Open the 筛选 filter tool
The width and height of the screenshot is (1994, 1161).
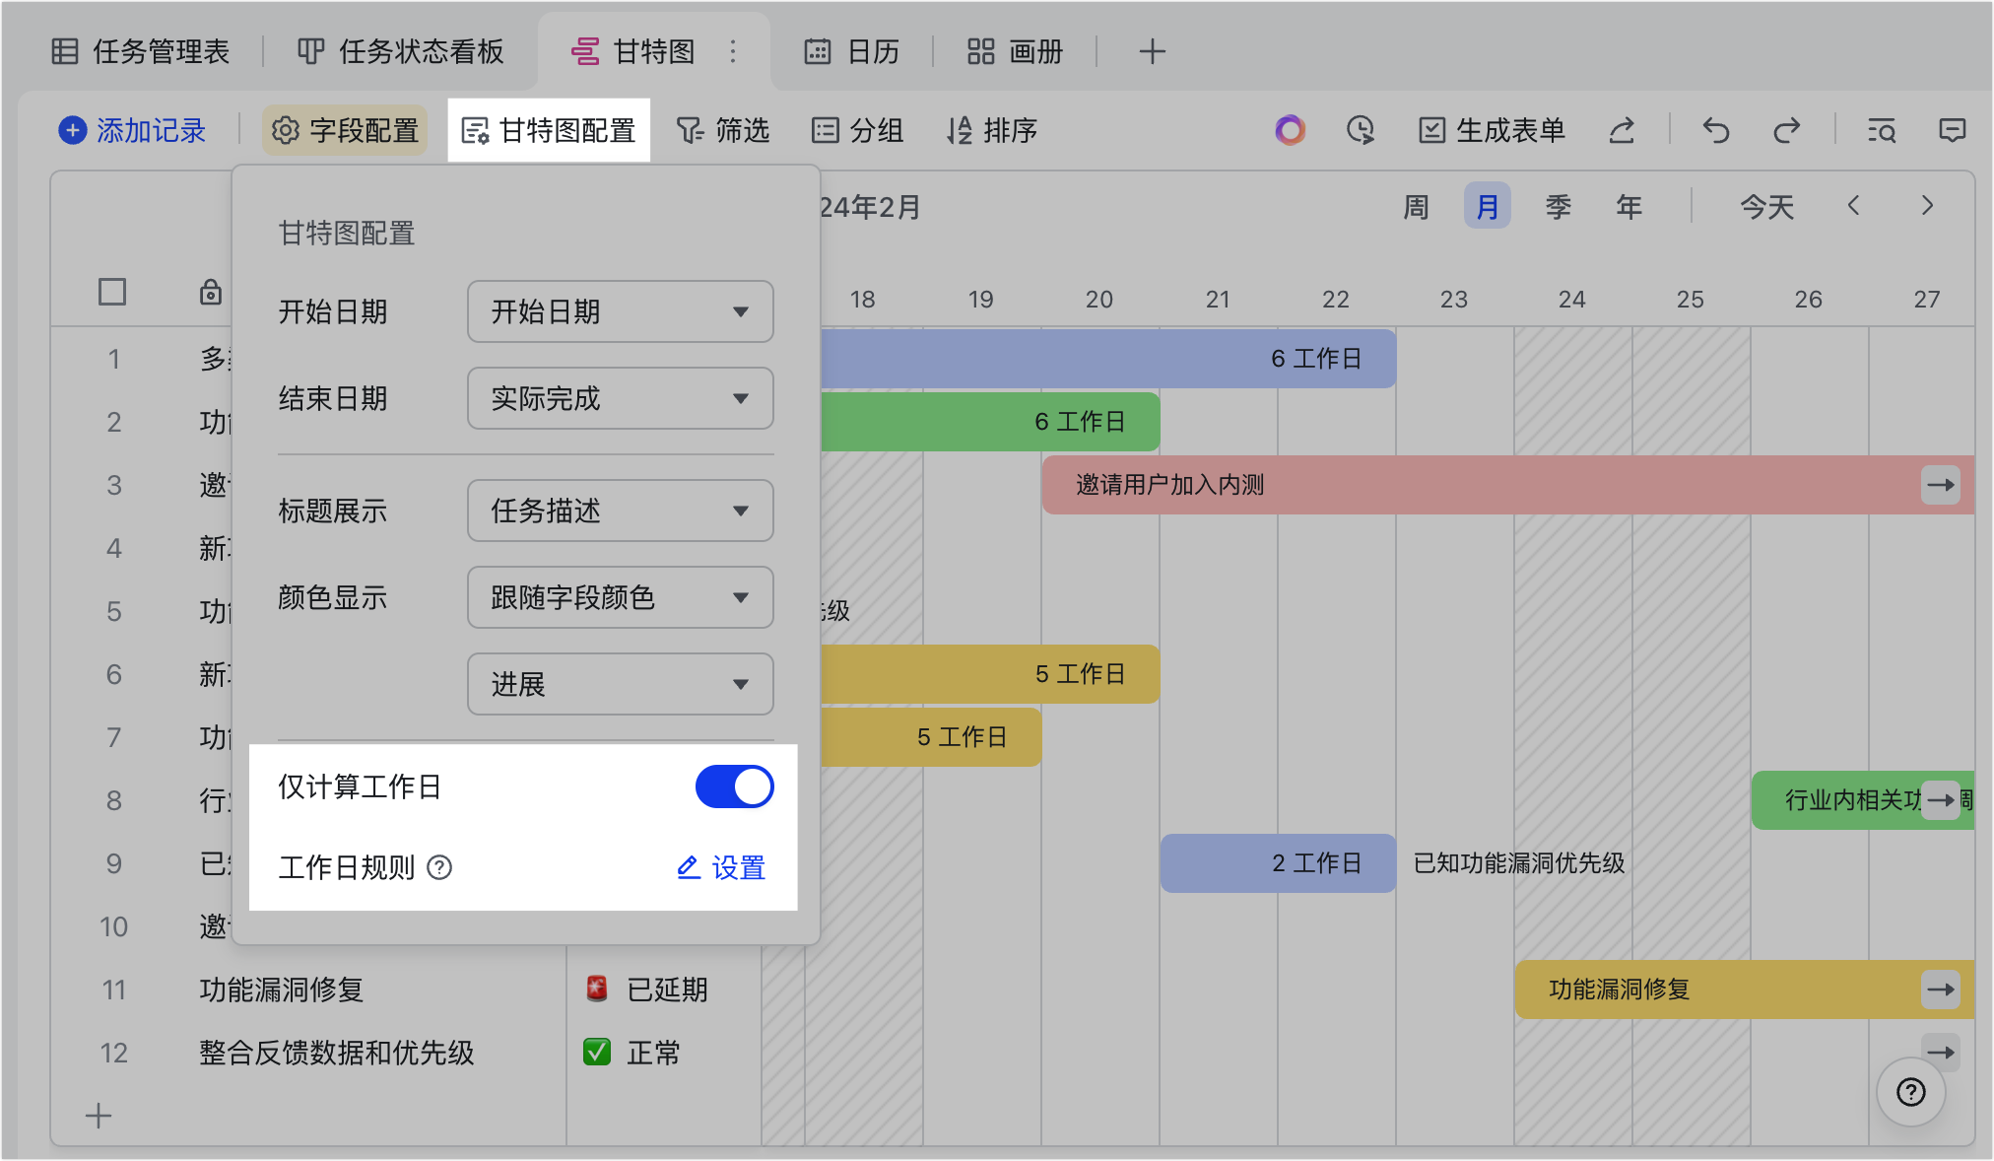click(723, 130)
